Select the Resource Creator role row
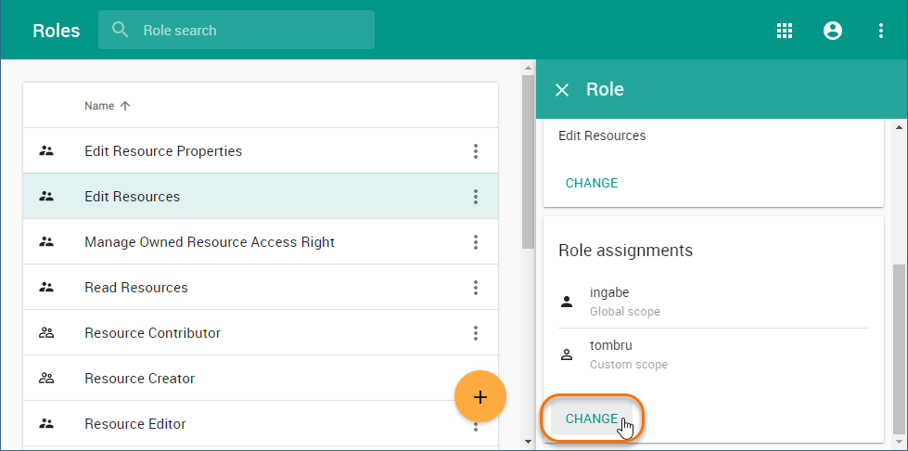 [139, 379]
